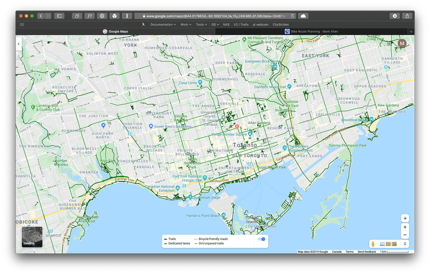
Task: Click the Budweiser Stage marker
Action: coord(190,197)
